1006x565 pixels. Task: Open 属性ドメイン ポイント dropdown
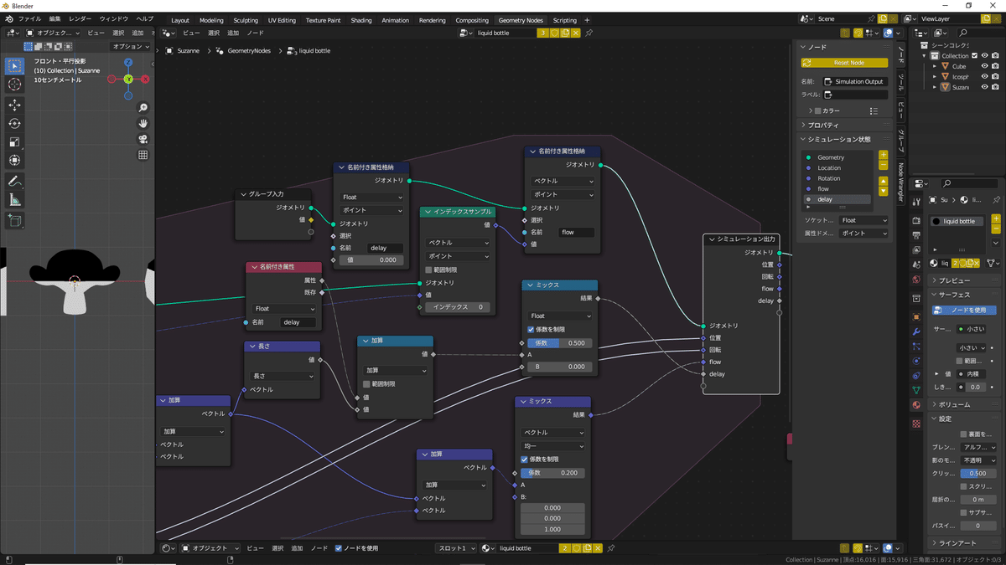click(863, 234)
